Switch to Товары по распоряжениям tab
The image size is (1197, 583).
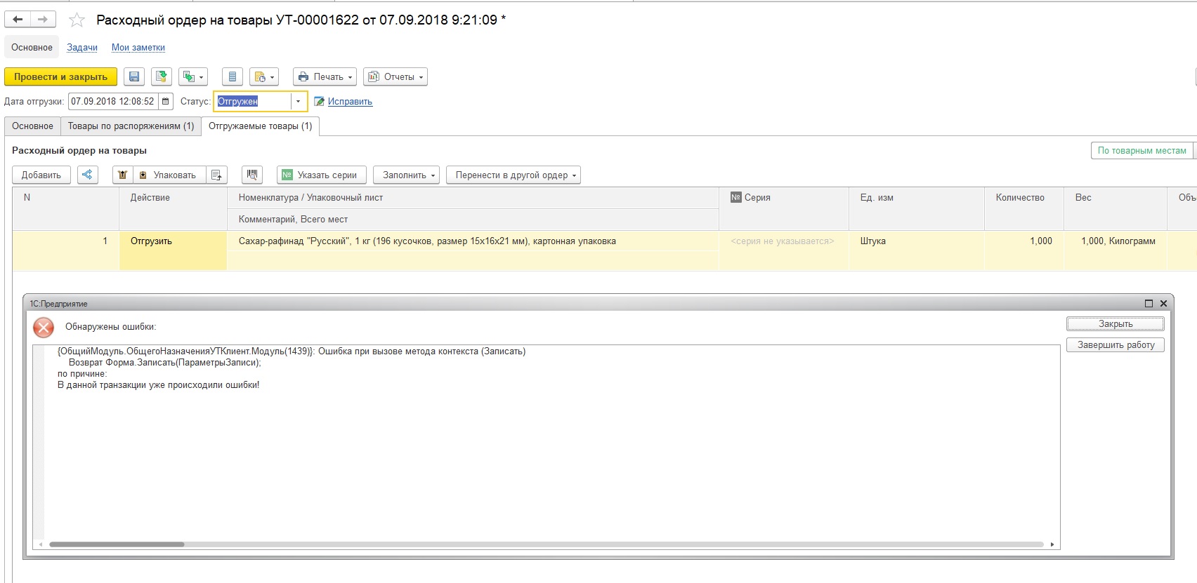(x=131, y=126)
